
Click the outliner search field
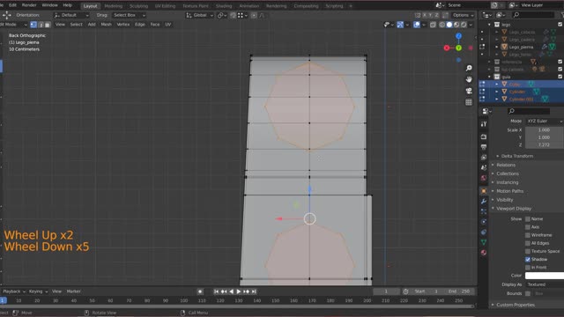point(534,15)
